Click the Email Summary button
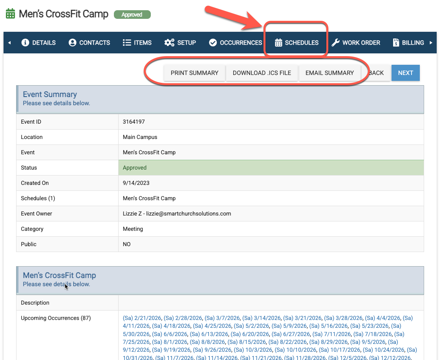The image size is (441, 360). click(329, 73)
